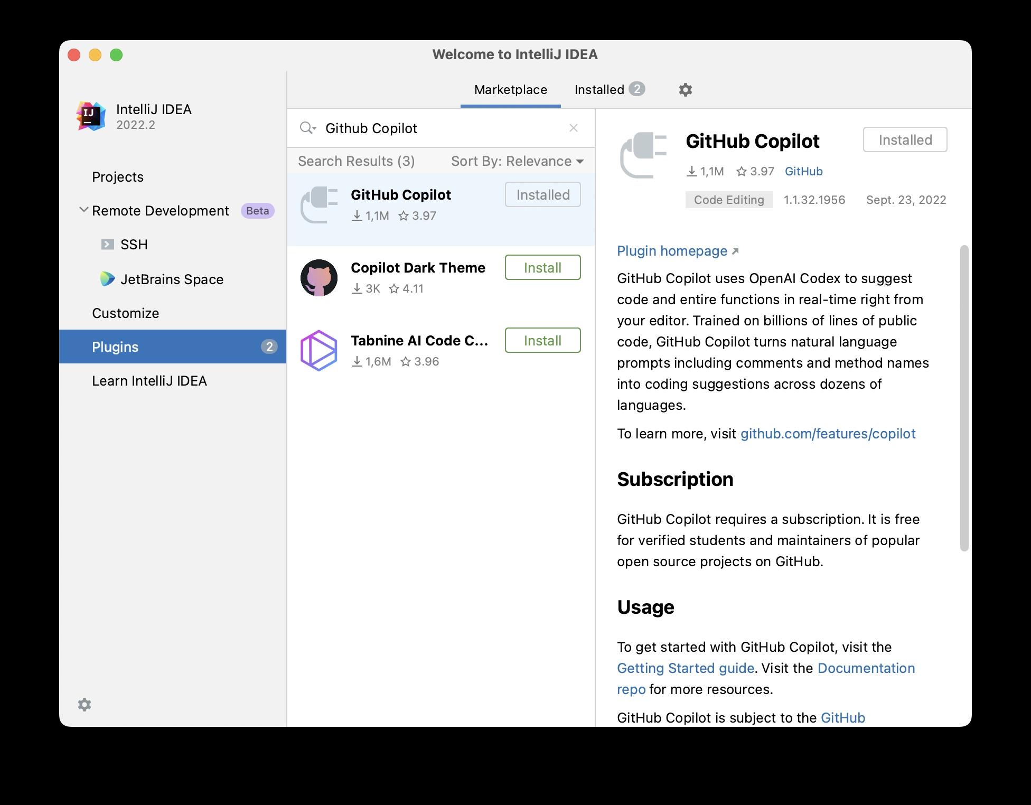Screen dimensions: 1031x805
Task: Open IDE options gear at sidebar bottom
Action: 85,705
